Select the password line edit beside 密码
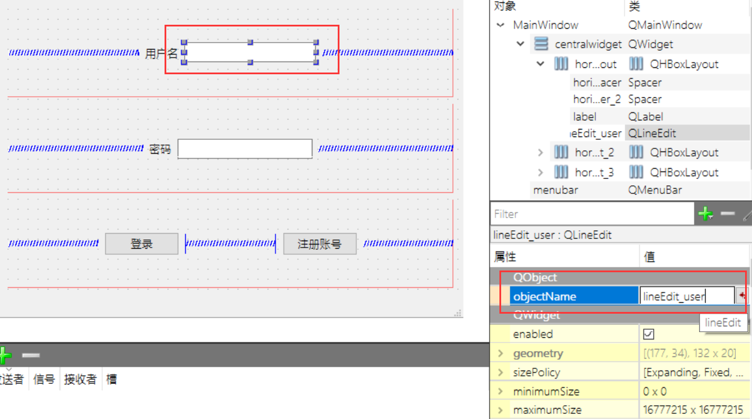This screenshot has height=419, width=752. pos(245,148)
